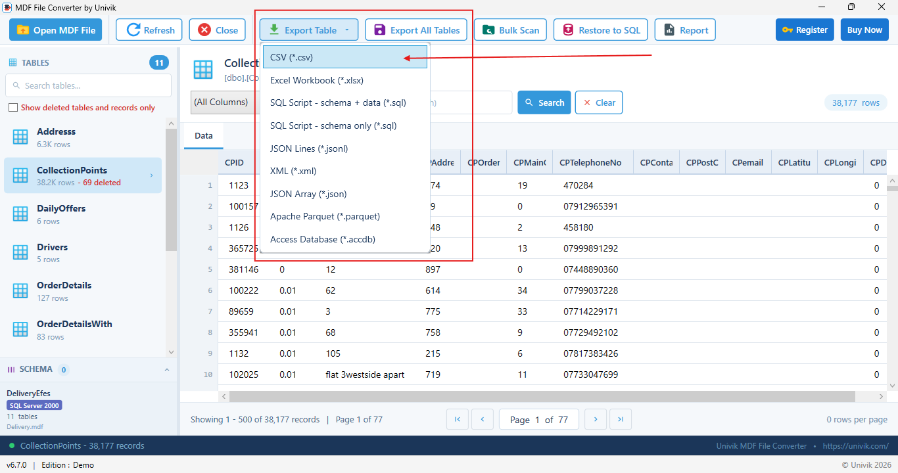Open the Export Table dropdown arrow
The image size is (898, 473).
[x=348, y=30]
